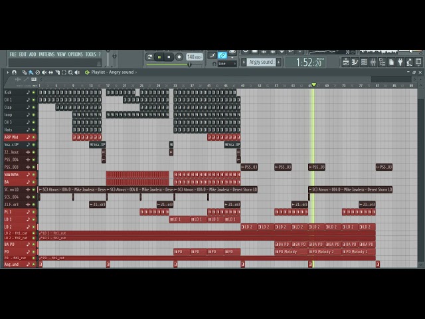This screenshot has width=425, height=319.
Task: Mute the PL 1 track
Action: pos(34,212)
